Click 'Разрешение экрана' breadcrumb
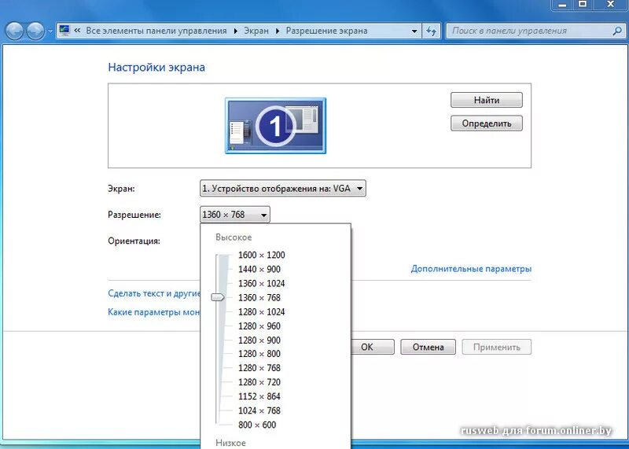This screenshot has height=449, width=629. coord(326,31)
